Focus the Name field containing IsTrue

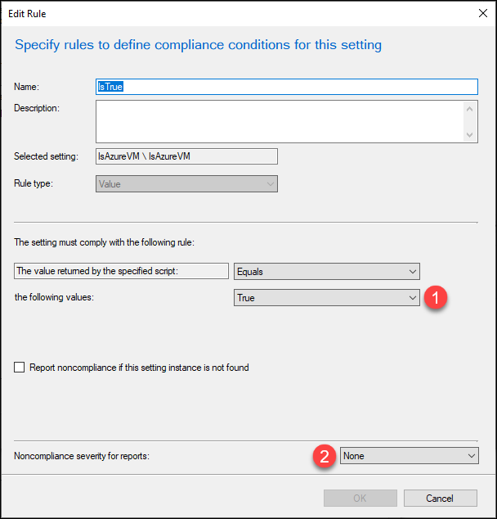point(287,87)
